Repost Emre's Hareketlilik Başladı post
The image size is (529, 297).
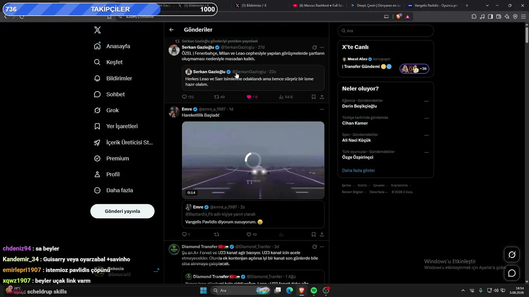216,234
